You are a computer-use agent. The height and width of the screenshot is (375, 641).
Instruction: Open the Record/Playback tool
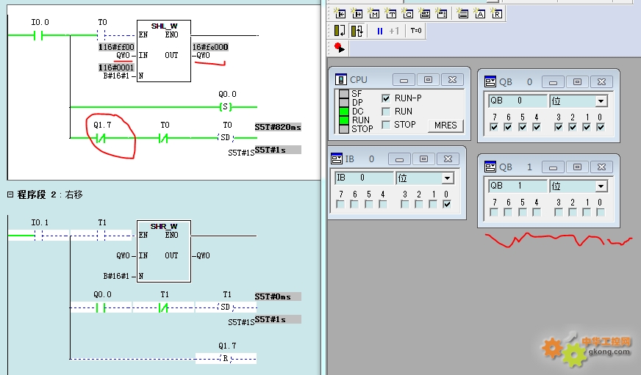coord(340,48)
